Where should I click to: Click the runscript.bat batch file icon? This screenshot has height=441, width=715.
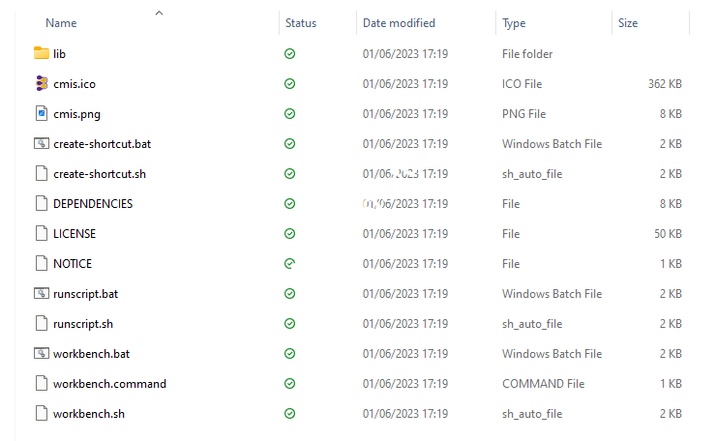coord(41,293)
